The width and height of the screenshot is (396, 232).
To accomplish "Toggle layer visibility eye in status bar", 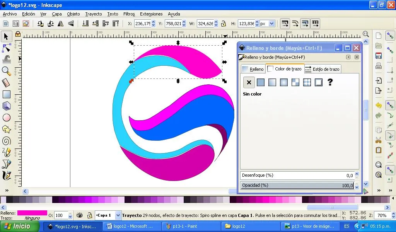I will coord(80,215).
